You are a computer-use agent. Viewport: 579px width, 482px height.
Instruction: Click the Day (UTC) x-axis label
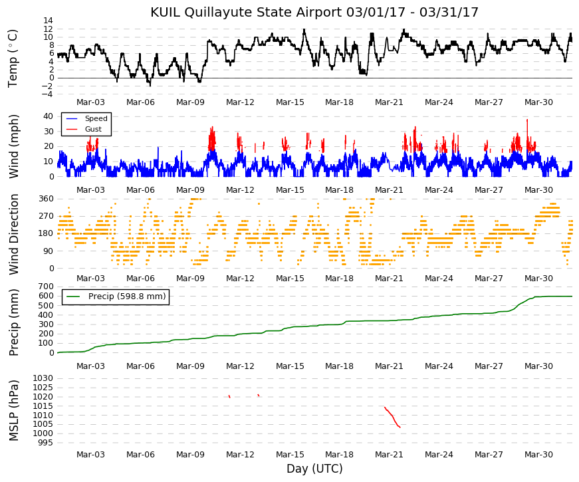[314, 469]
